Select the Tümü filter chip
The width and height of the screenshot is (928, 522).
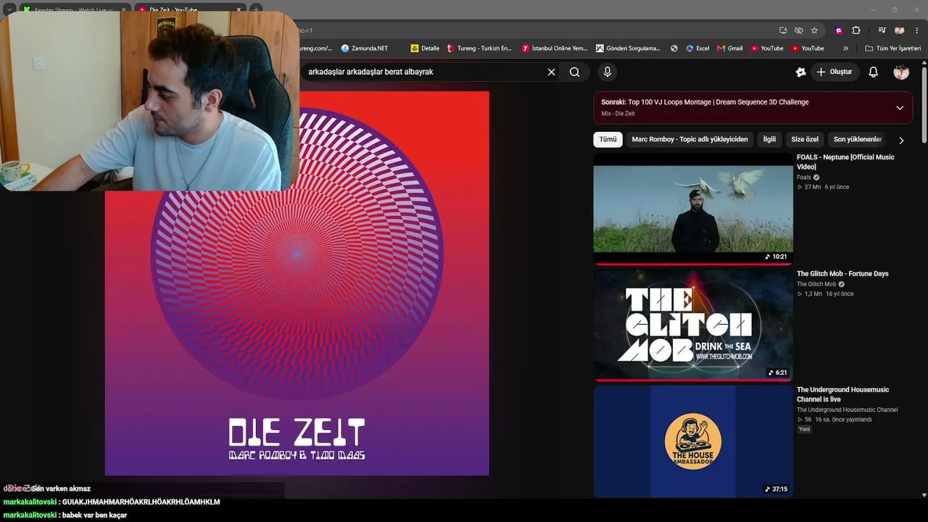click(608, 139)
